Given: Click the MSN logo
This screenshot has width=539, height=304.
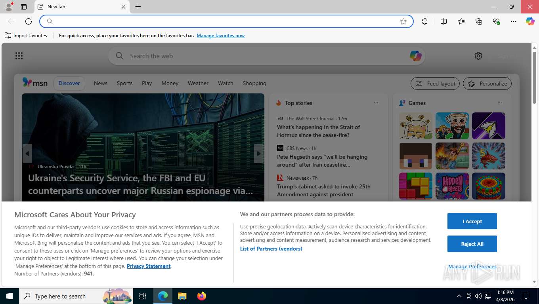Looking at the screenshot, I should (x=35, y=83).
